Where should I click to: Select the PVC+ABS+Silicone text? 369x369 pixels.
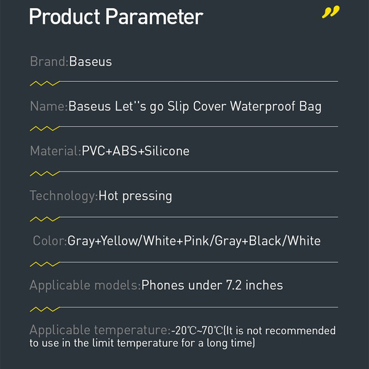(x=135, y=151)
